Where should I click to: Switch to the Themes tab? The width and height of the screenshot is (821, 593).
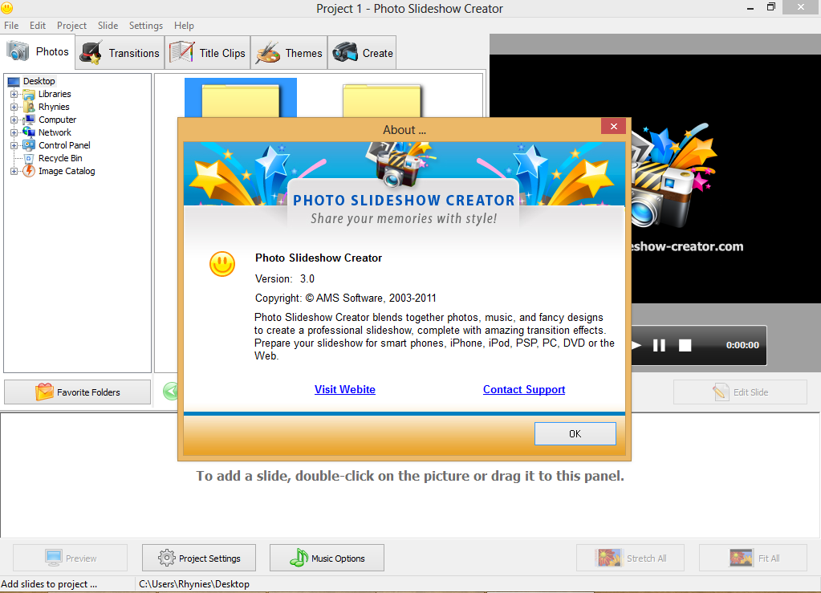(x=289, y=53)
